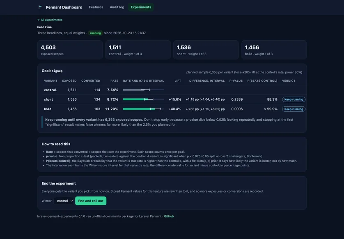
Task: Select the 1,511 control weight card
Action: click(138, 50)
